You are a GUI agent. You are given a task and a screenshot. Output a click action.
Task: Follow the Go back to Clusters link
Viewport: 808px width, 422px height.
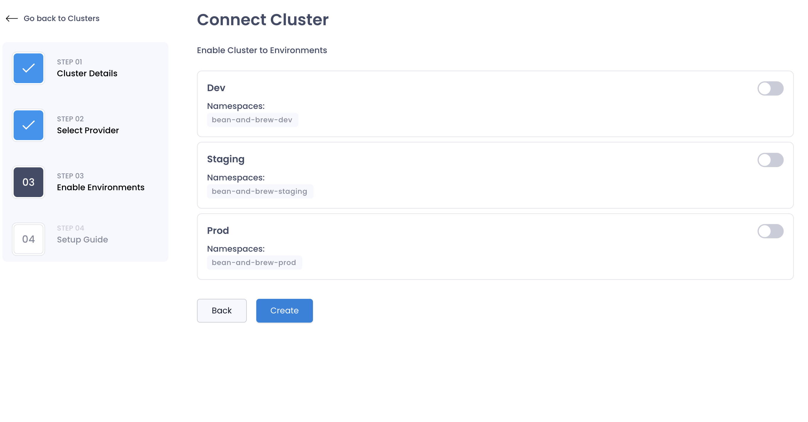coord(61,18)
